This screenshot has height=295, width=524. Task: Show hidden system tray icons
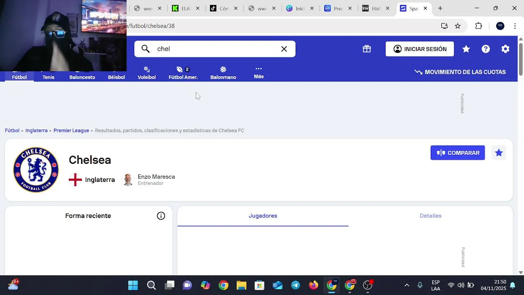407,285
